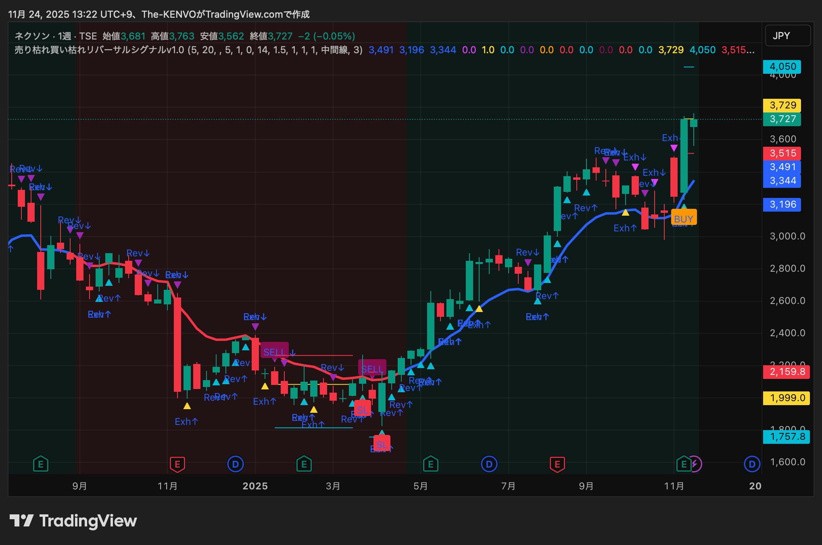This screenshot has height=545, width=822.
Task: Click the leftmost green E earnings marker
Action: point(41,464)
